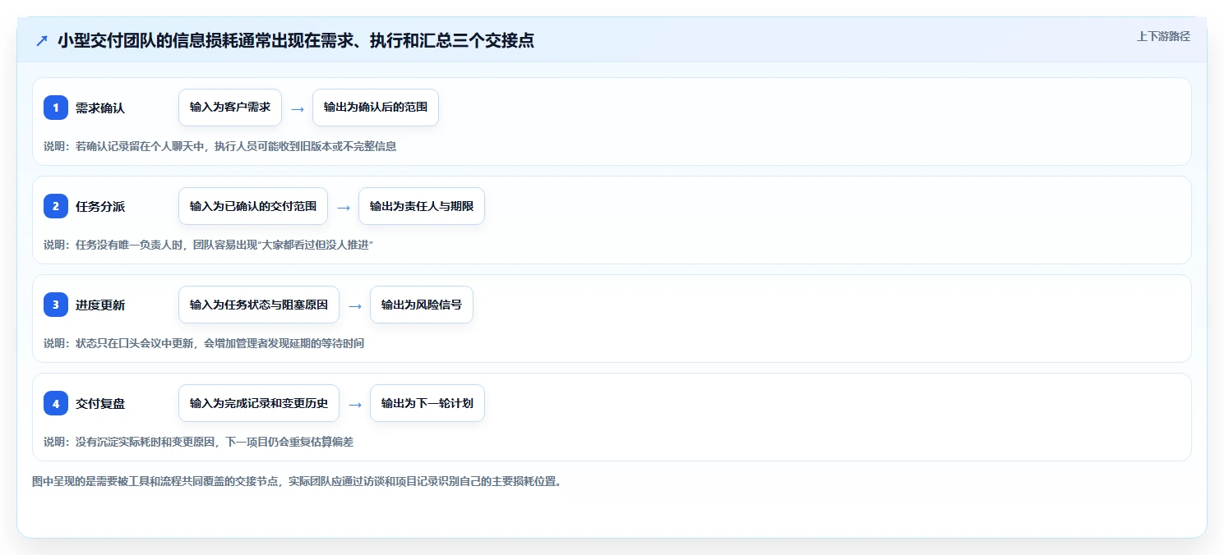Click the step number 4 badge
Image resolution: width=1224 pixels, height=555 pixels.
tap(56, 403)
